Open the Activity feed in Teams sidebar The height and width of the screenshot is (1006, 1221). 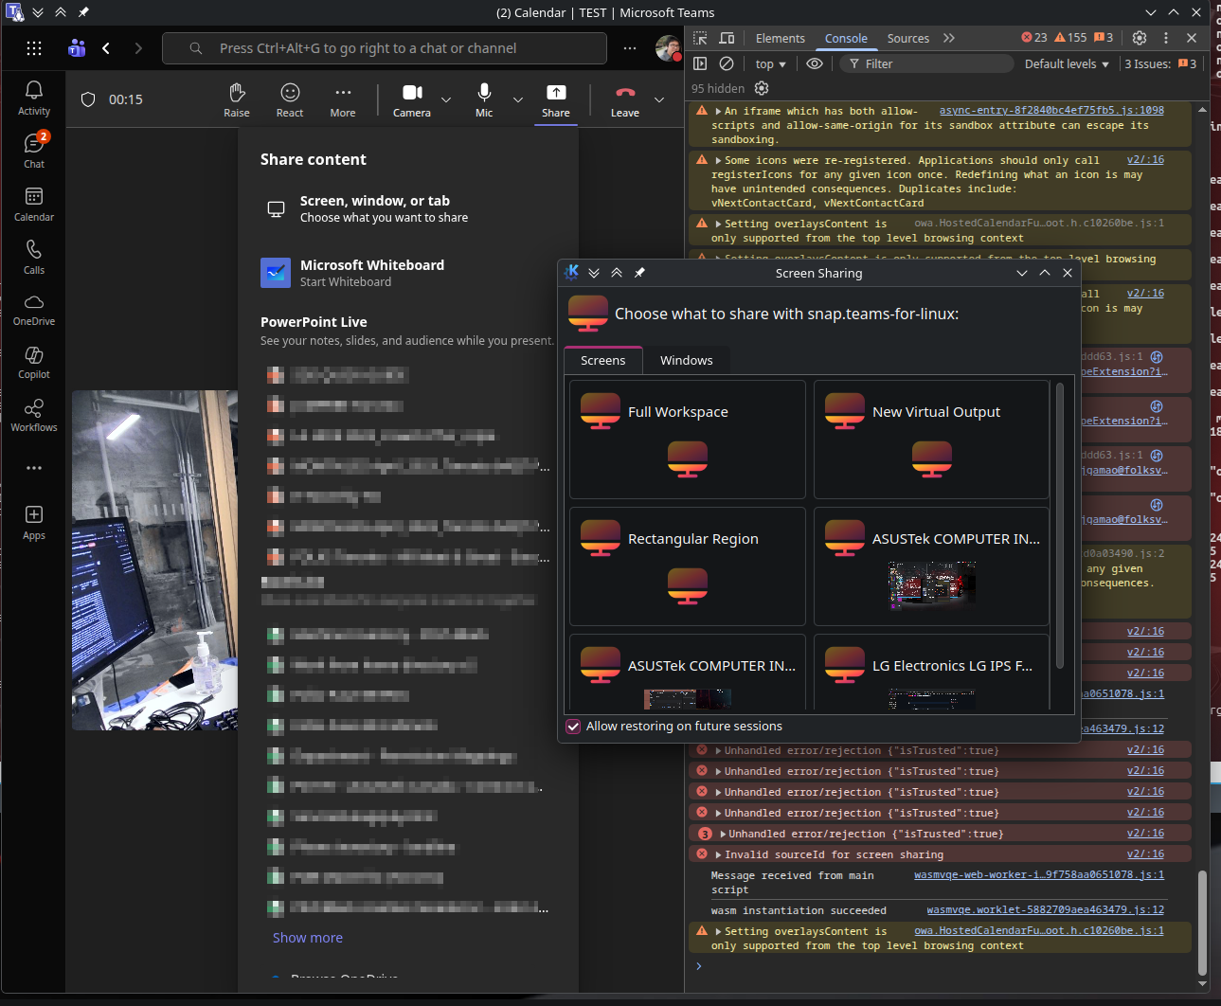point(34,98)
